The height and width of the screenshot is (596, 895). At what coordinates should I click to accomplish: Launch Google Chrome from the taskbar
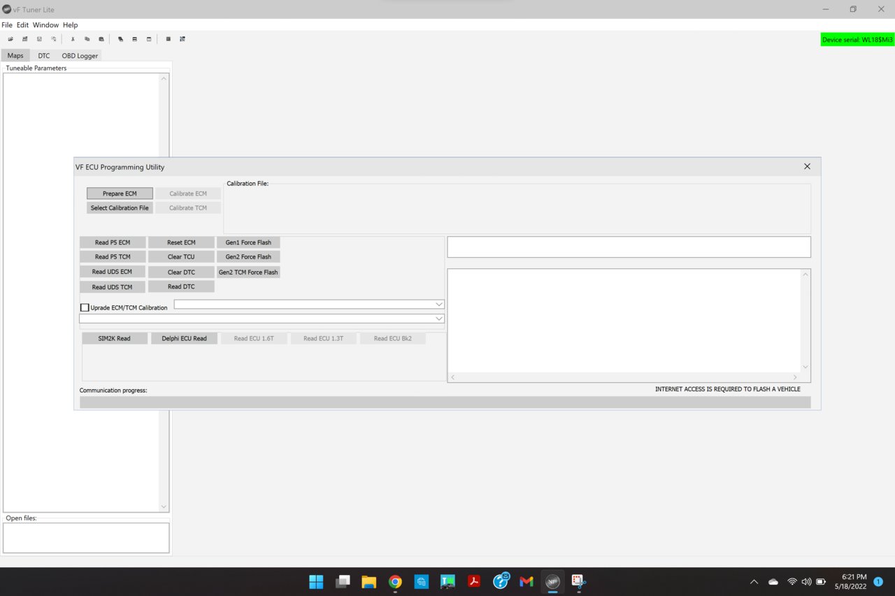[x=395, y=581]
